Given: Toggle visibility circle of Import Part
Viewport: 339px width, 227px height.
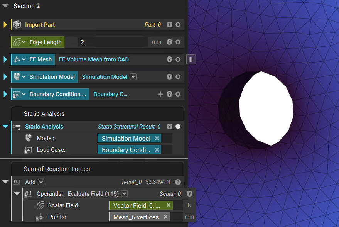Looking at the screenshot, I should (x=178, y=25).
